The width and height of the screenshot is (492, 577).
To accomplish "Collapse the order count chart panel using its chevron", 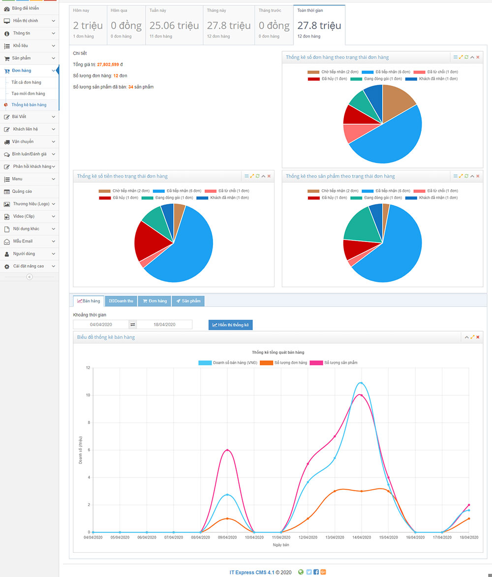I will [x=472, y=57].
